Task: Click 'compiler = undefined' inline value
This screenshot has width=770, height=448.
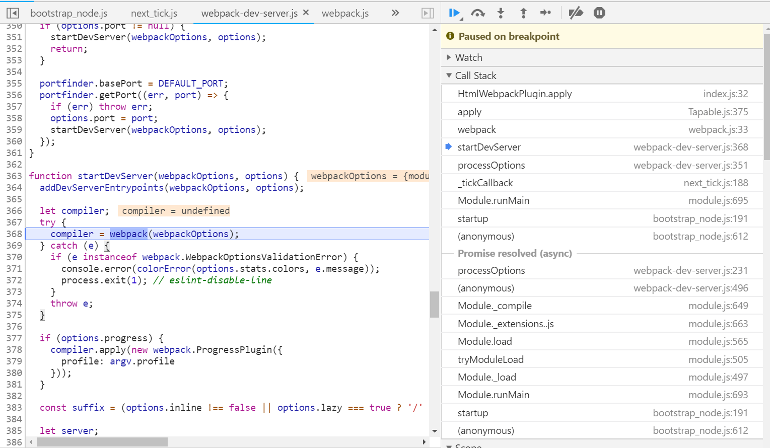Action: point(175,210)
